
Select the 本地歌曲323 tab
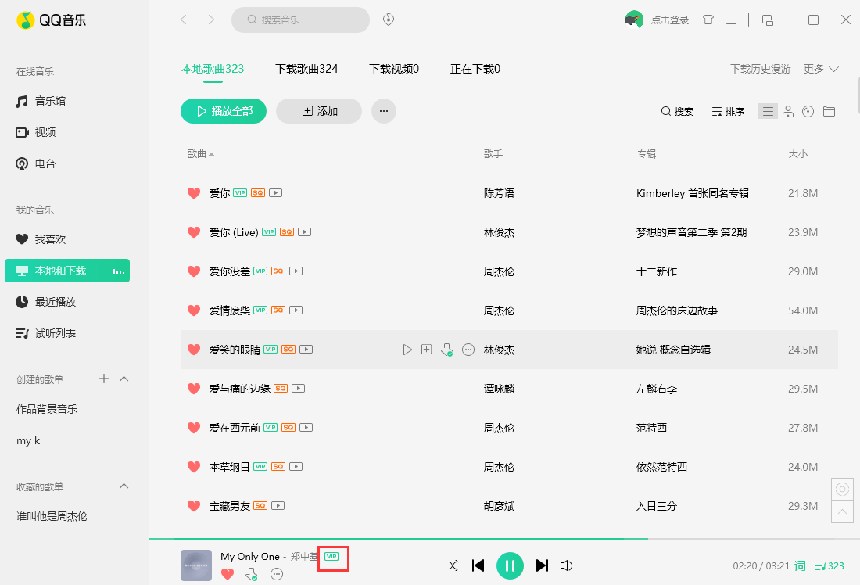pyautogui.click(x=212, y=69)
